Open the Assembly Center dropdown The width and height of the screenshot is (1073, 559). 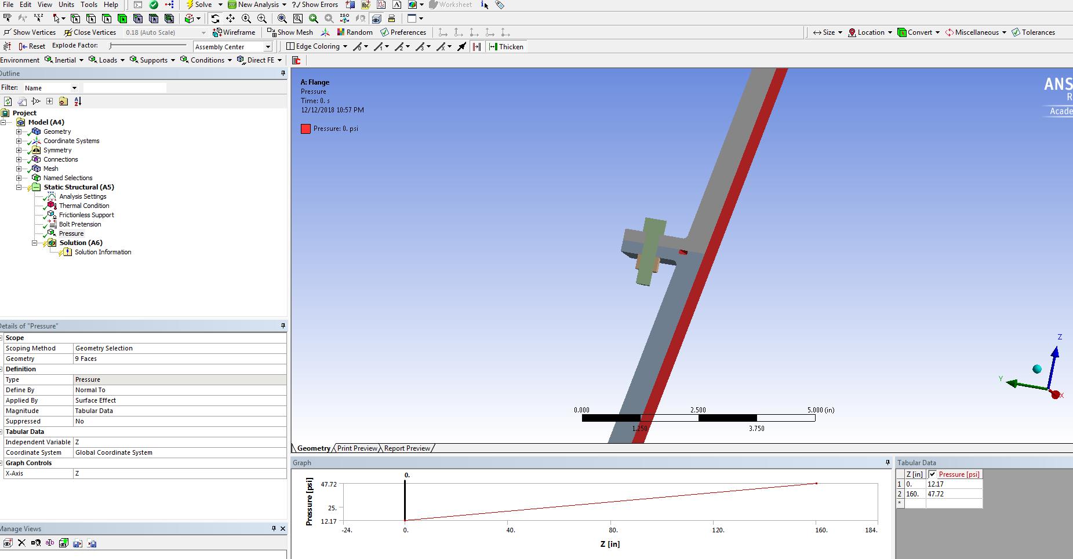click(x=266, y=46)
